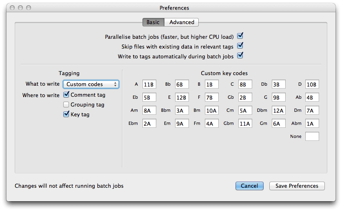
Task: Uncheck the Comment tag option
Action: (67, 95)
